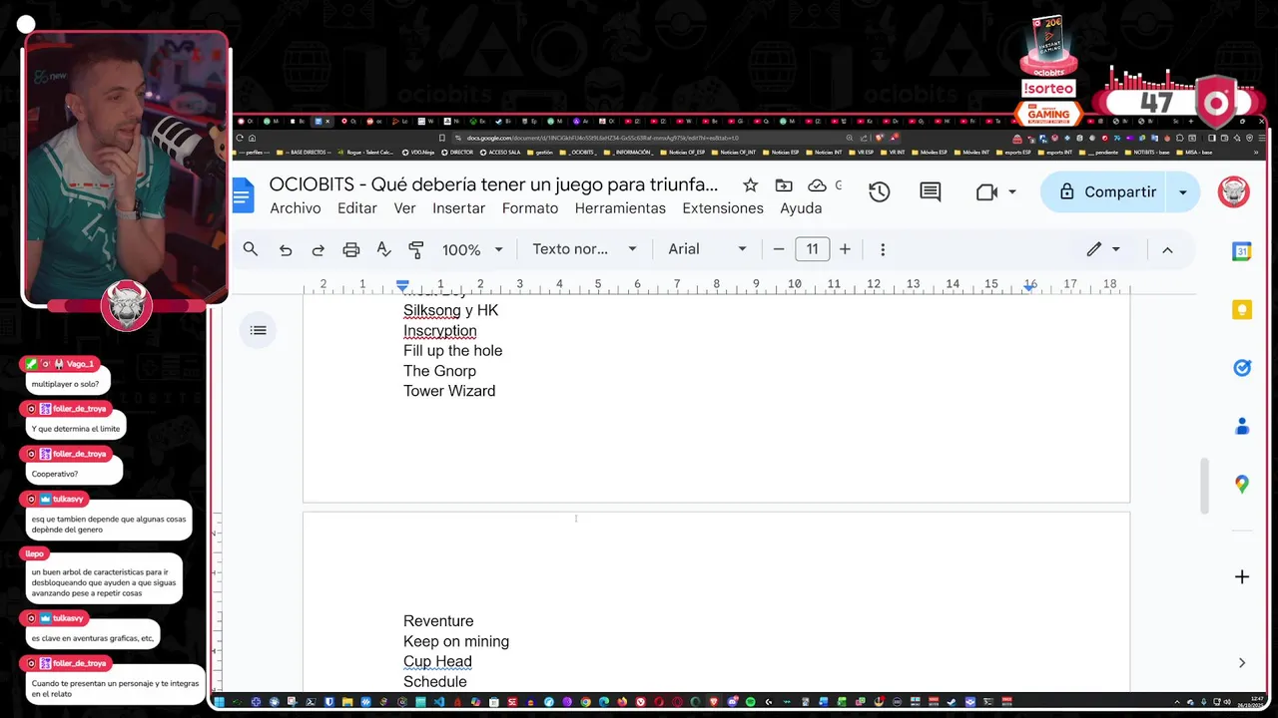Open Contacts side panel
1278x718 pixels.
pos(1242,426)
